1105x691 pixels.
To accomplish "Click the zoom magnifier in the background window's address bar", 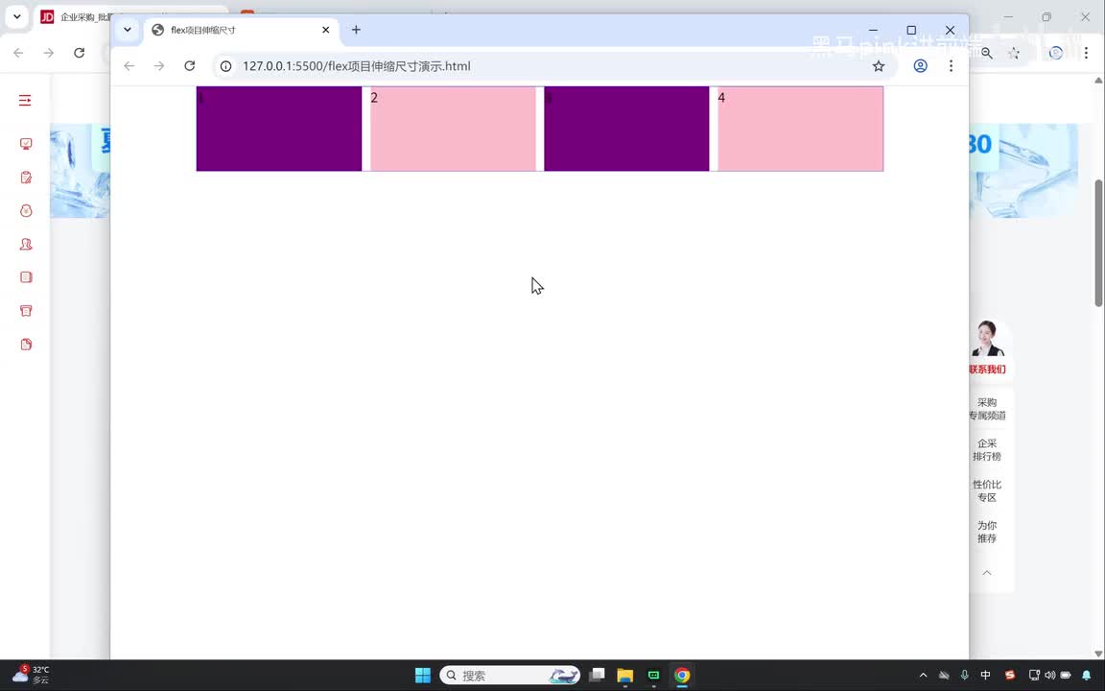I will 987,53.
